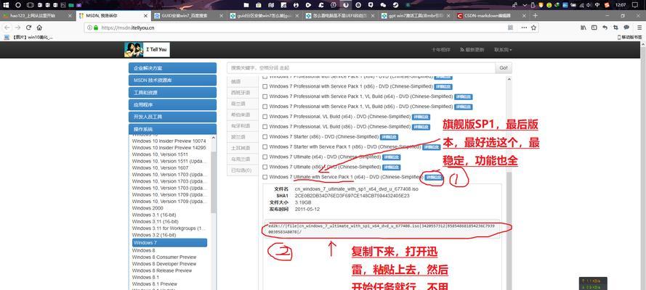Open Cortana circle icon on taskbar
The width and height of the screenshot is (646, 290).
pyautogui.click(x=18, y=5)
